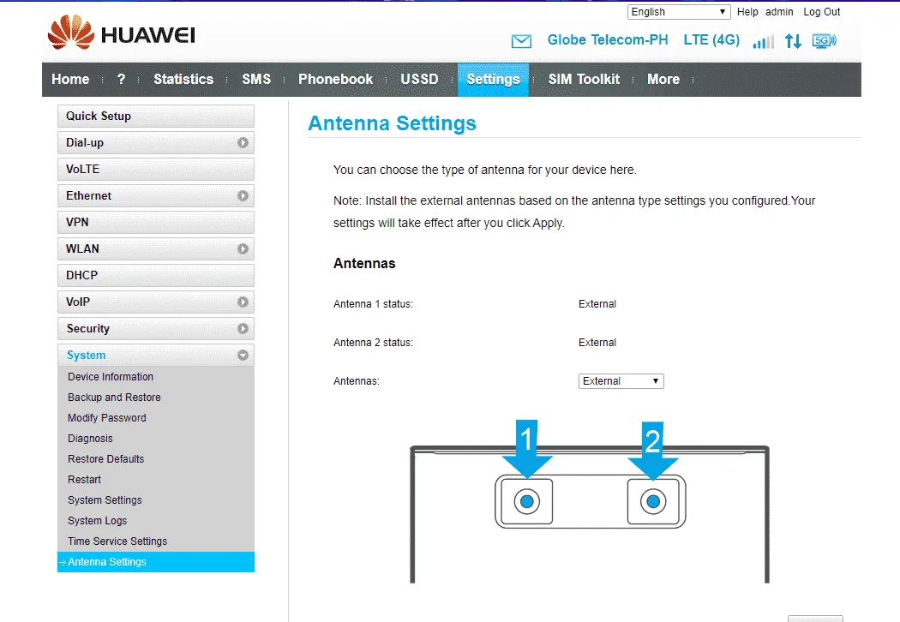Open Backup and Restore page
Image resolution: width=900 pixels, height=622 pixels.
tap(114, 398)
